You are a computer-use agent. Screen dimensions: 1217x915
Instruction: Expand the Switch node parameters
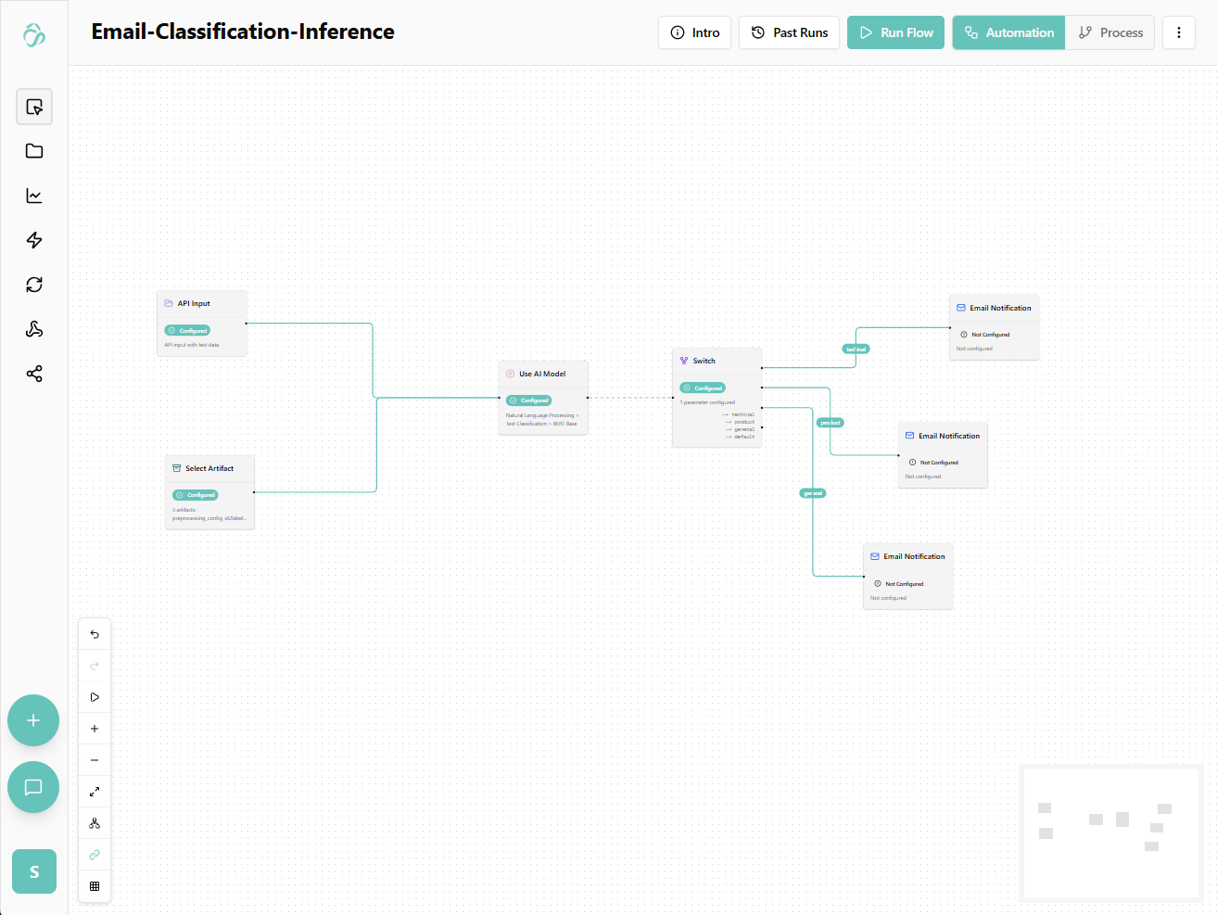tap(716, 361)
